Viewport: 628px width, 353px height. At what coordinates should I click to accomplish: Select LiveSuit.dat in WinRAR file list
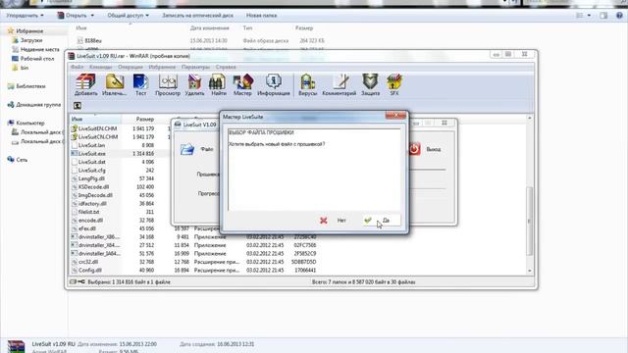point(91,162)
